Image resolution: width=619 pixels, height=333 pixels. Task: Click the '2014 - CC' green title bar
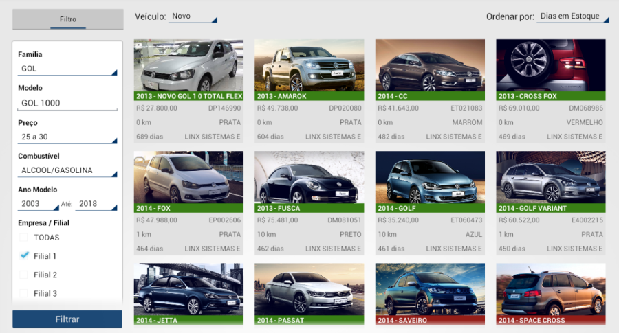click(x=430, y=96)
